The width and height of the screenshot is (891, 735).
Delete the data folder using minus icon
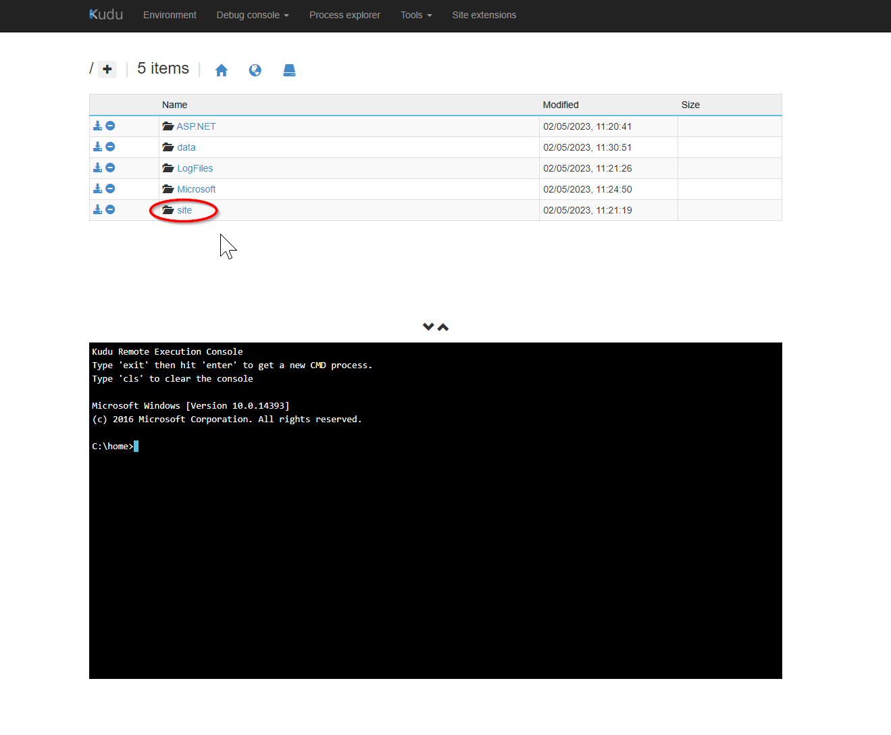tap(110, 147)
